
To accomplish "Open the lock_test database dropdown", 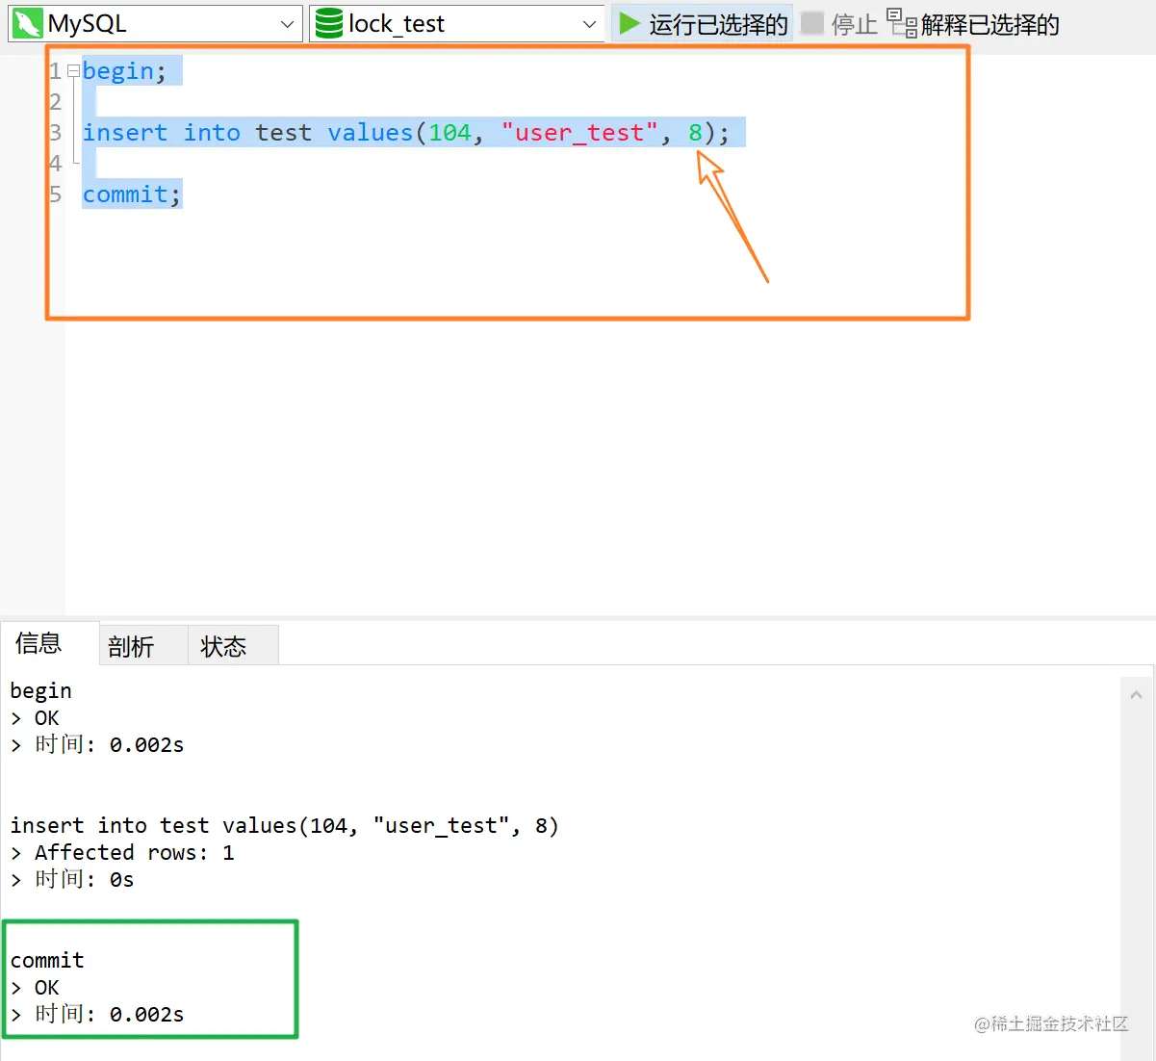I will [x=457, y=24].
